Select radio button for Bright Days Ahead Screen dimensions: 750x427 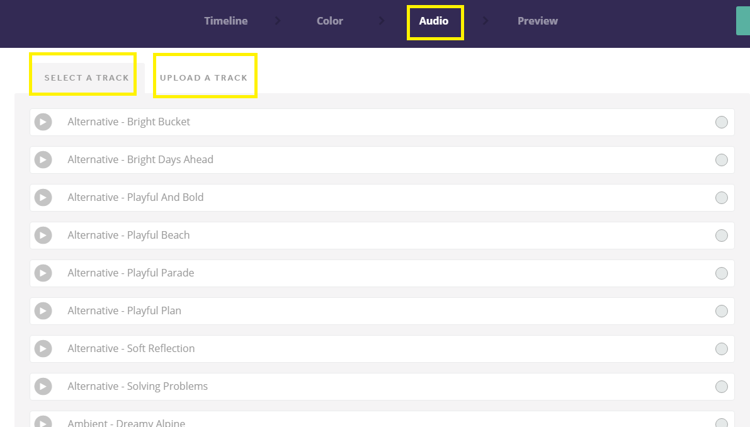(x=721, y=160)
